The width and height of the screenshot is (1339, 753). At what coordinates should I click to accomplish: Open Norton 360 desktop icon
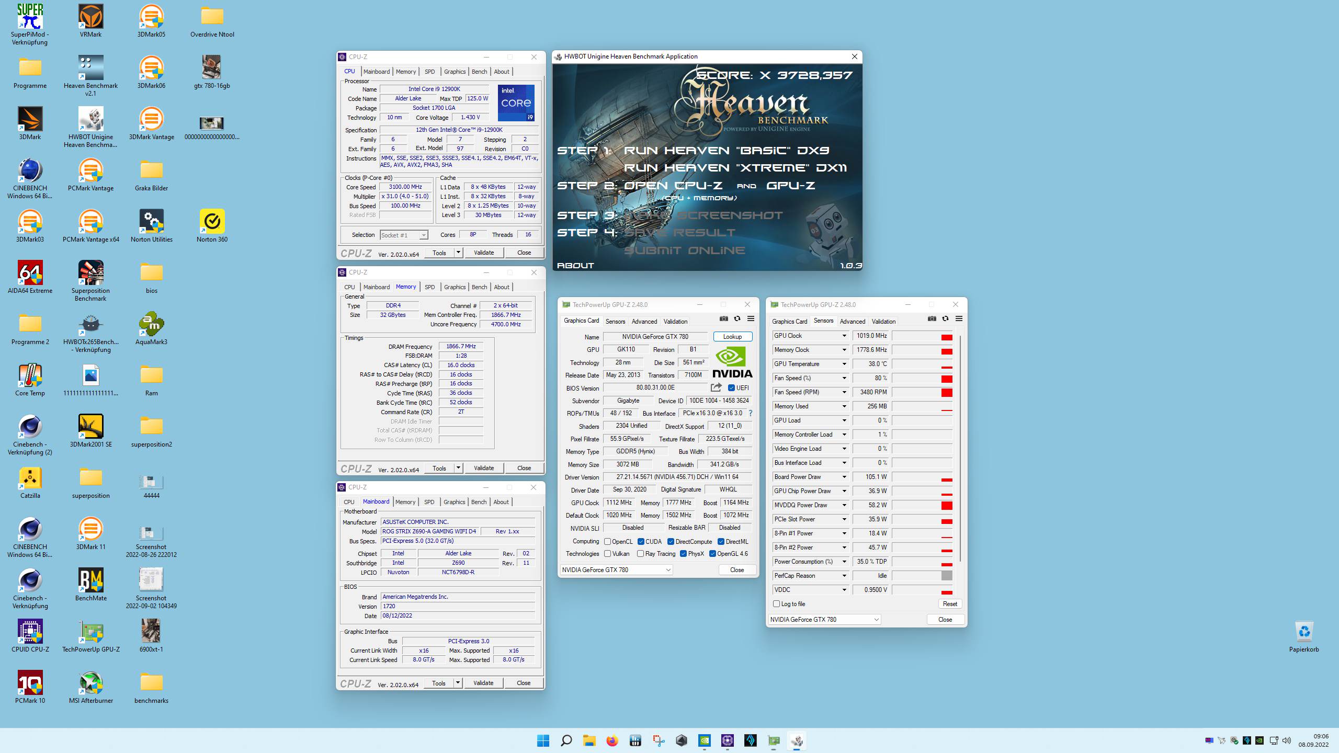point(212,226)
